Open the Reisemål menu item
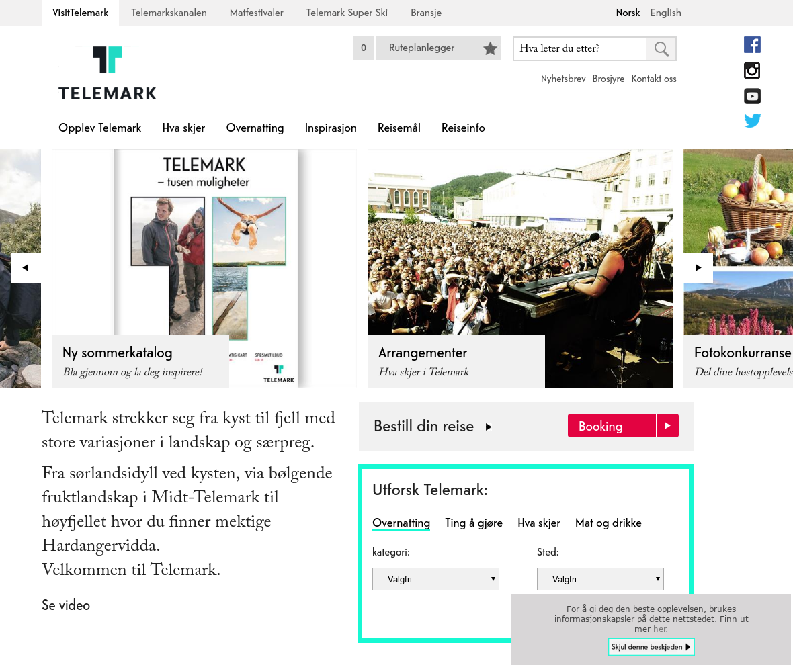The width and height of the screenshot is (793, 665). [x=399, y=128]
